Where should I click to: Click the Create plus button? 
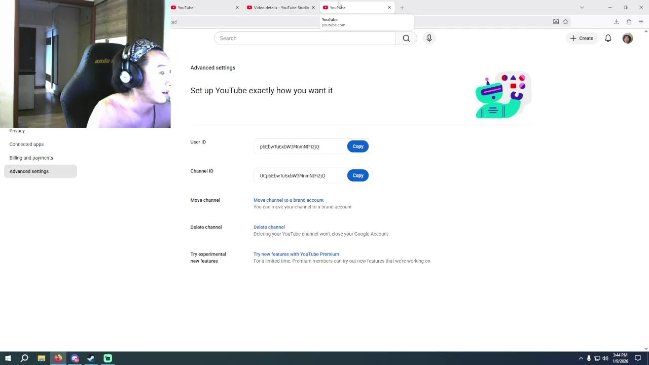click(582, 38)
